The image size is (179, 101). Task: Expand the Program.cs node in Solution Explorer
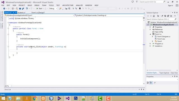[x=150, y=44]
